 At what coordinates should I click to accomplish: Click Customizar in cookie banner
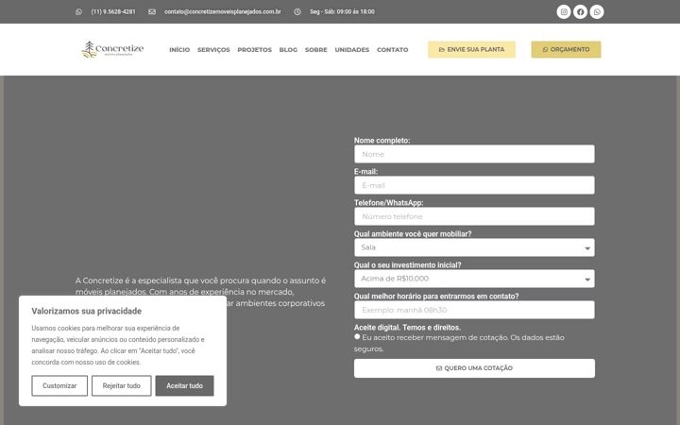coord(59,385)
